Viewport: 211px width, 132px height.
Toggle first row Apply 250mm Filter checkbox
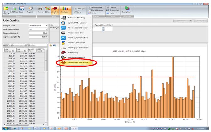coord(103,28)
